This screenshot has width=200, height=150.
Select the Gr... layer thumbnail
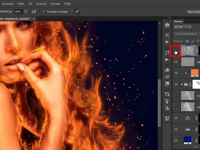click(x=188, y=95)
